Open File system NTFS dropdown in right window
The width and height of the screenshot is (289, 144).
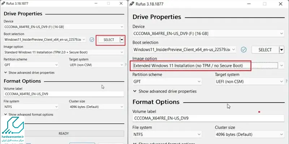[x=167, y=134]
